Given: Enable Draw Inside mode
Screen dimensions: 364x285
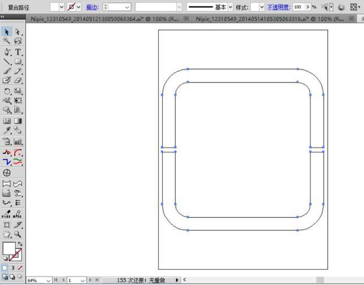Looking at the screenshot, I should (x=20, y=277).
